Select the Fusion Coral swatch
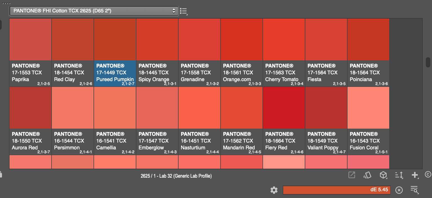The width and height of the screenshot is (432, 198). [368, 108]
